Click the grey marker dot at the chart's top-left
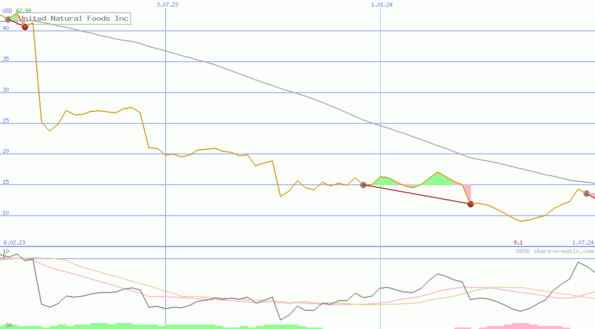The height and width of the screenshot is (329, 595). click(x=8, y=20)
